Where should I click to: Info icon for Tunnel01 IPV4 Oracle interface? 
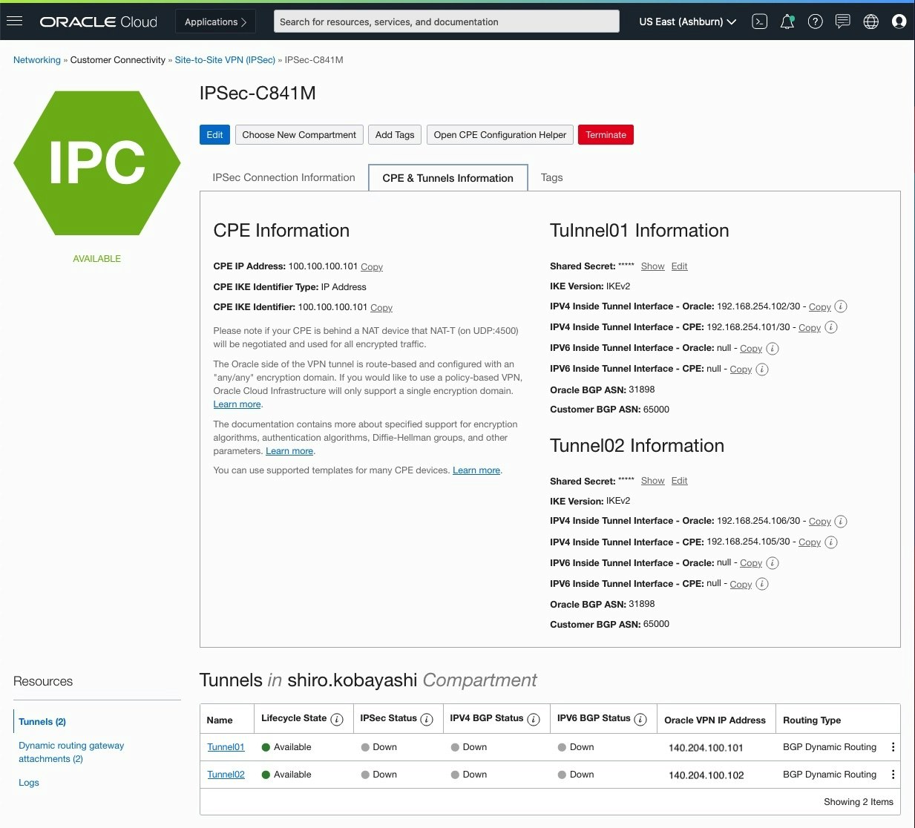[841, 306]
